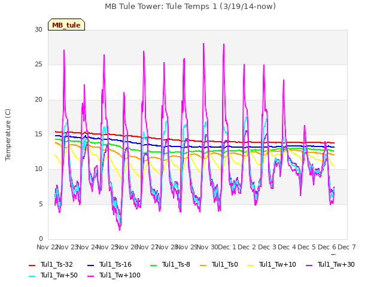Click the y-axis value 25
Viewport: 383px width, 287px height.
38,65
